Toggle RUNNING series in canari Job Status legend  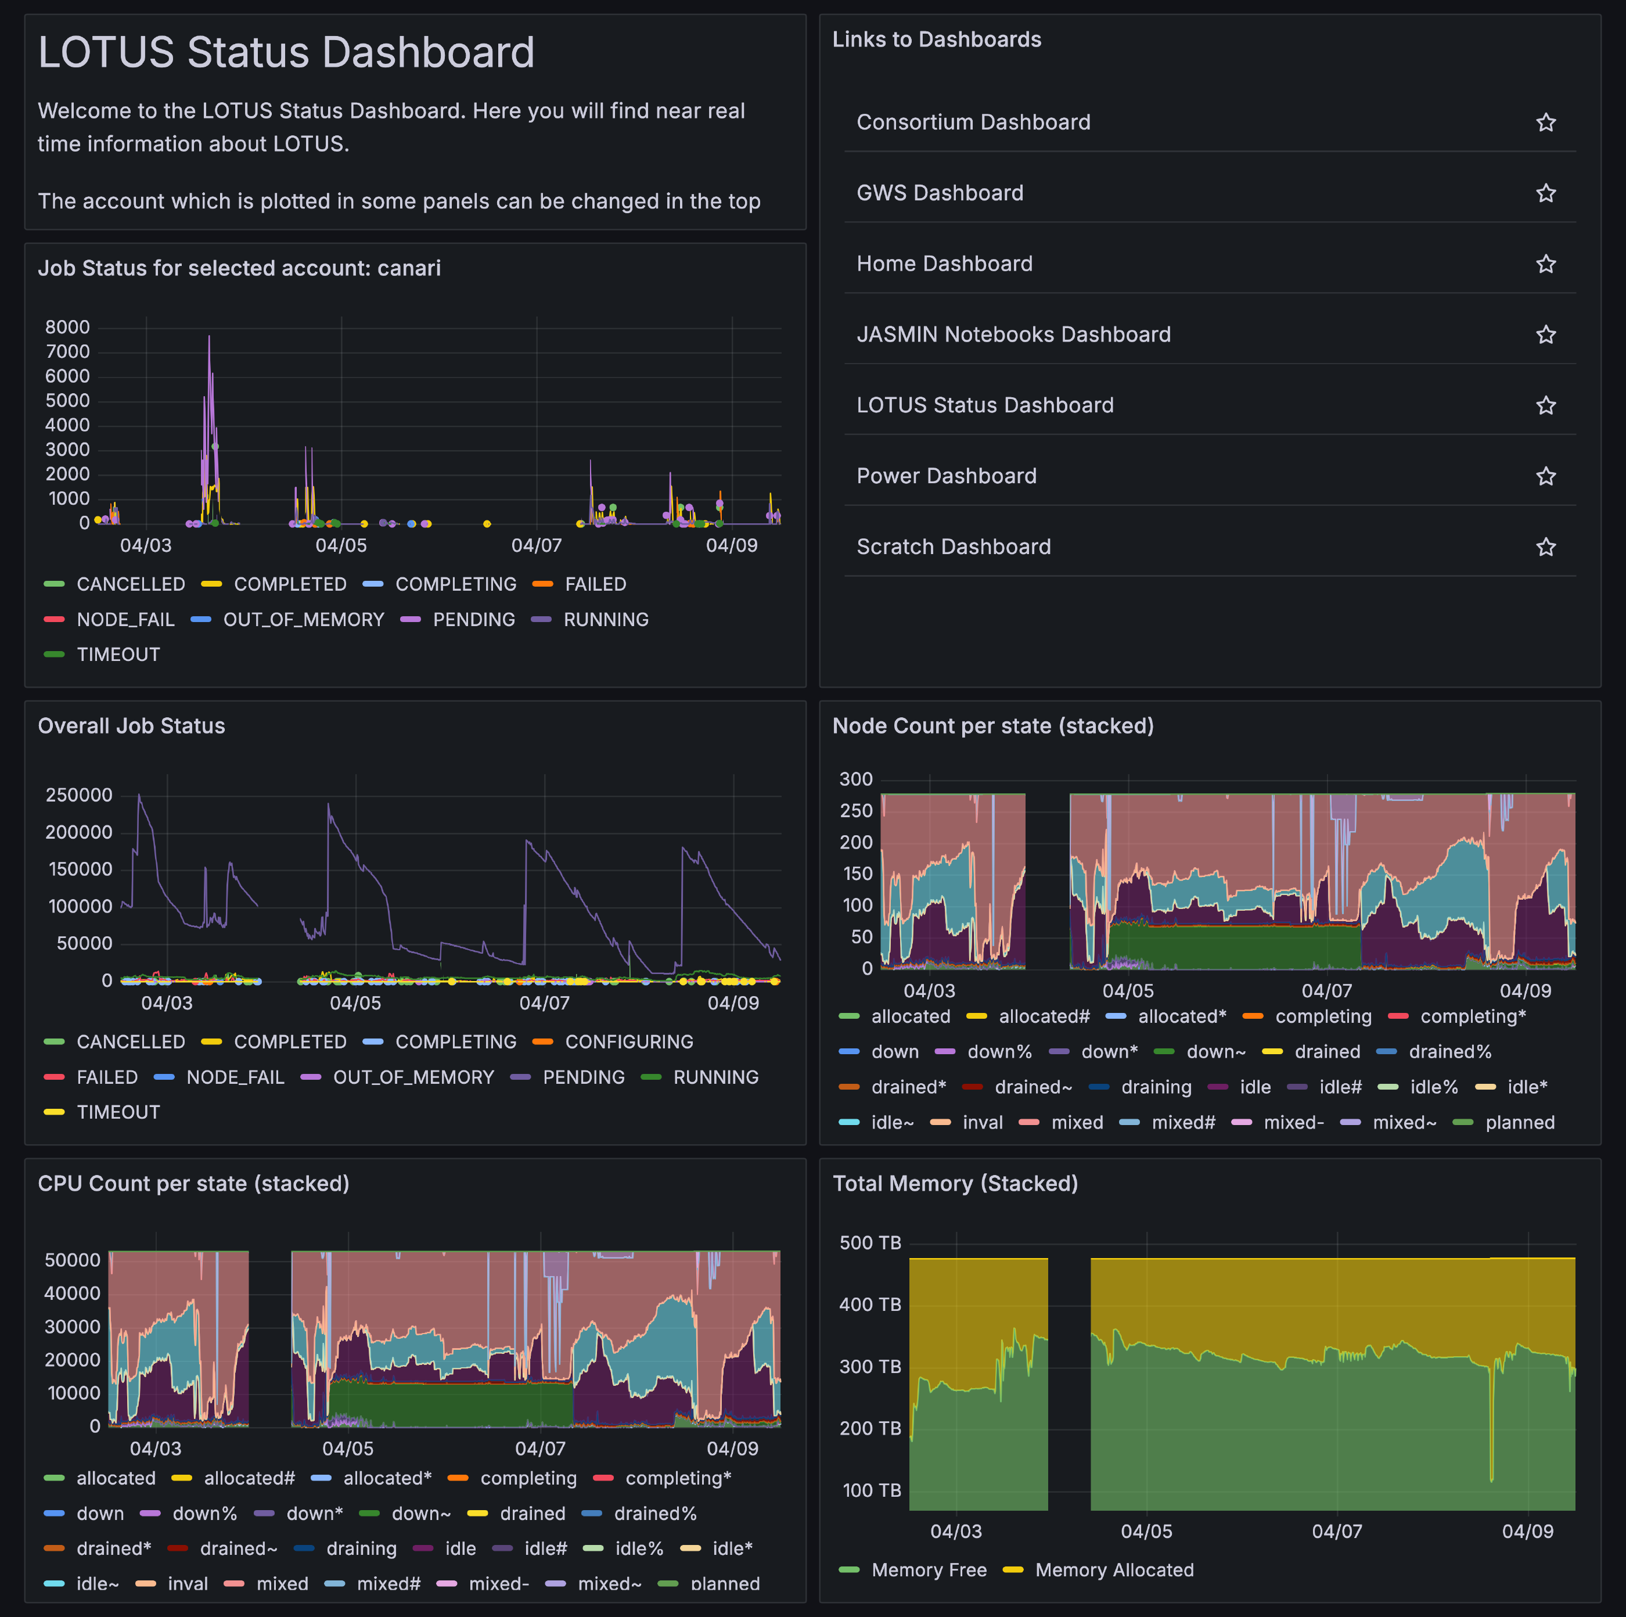(x=606, y=620)
